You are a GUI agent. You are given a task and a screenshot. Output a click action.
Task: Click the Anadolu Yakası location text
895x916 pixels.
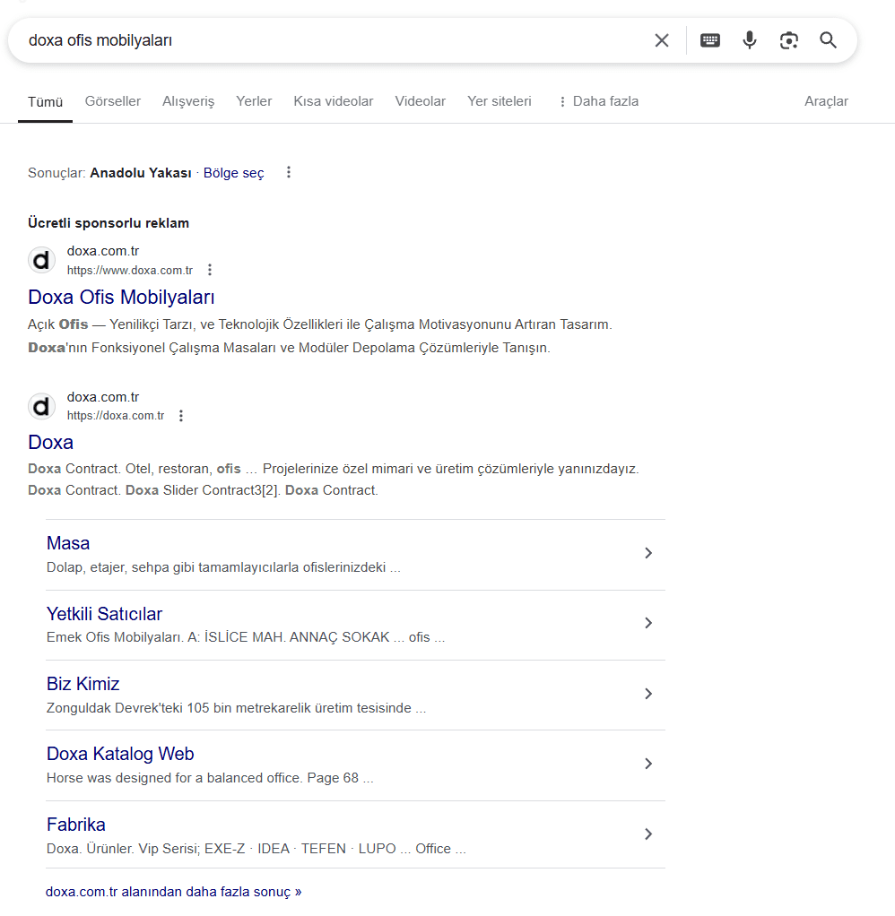[140, 173]
